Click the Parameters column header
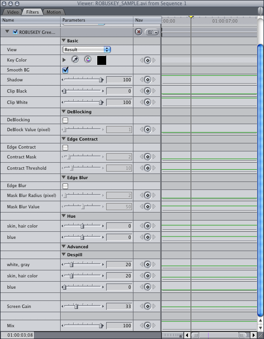Viewport: 264px width, 339px height. (x=97, y=20)
